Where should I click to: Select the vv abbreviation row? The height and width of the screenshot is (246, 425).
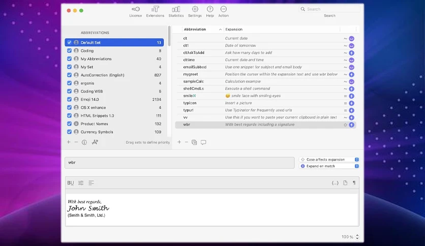(265, 117)
